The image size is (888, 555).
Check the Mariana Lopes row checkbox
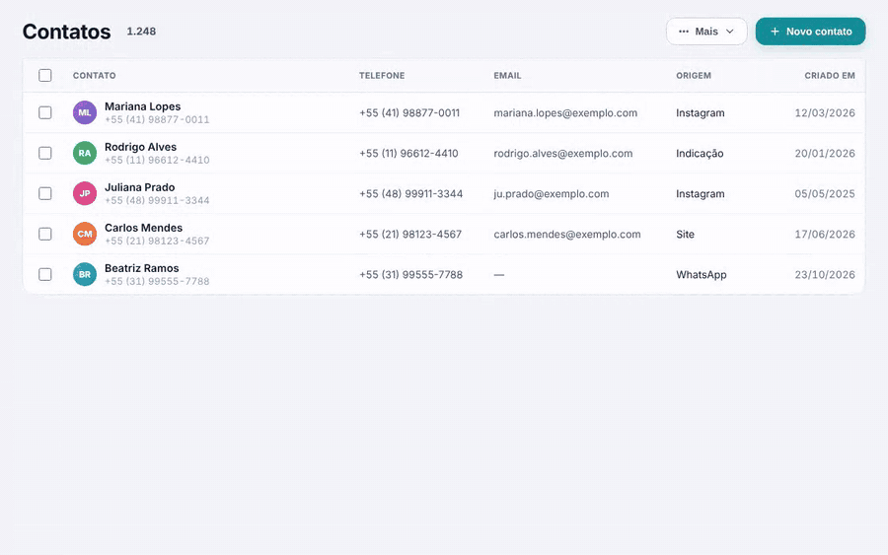[x=45, y=112]
